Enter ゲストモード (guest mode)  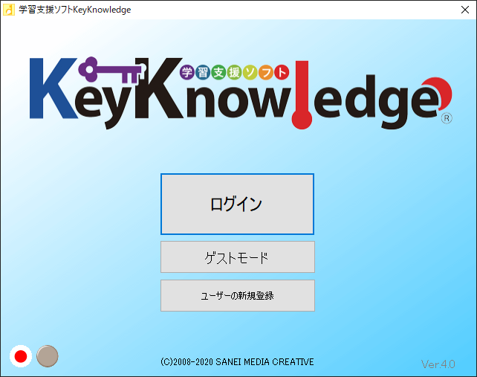coord(237,257)
